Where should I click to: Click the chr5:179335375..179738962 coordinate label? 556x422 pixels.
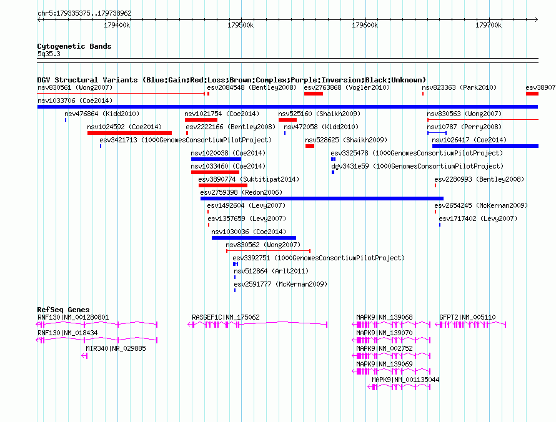point(84,13)
